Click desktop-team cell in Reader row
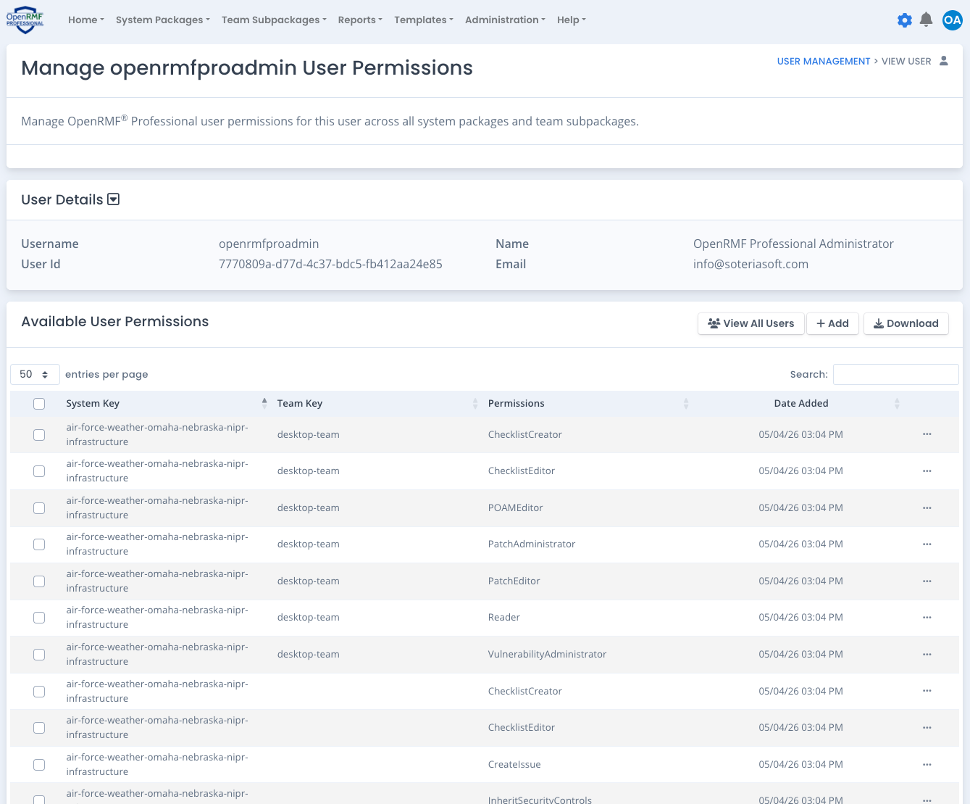 pyautogui.click(x=308, y=617)
